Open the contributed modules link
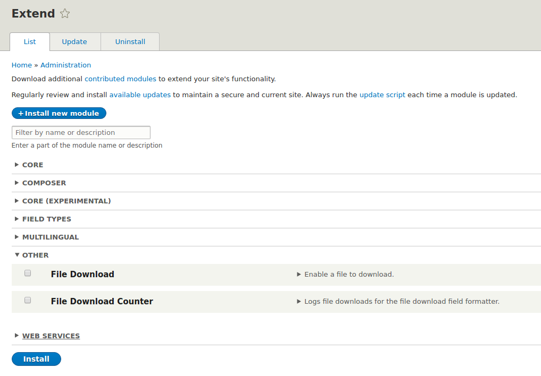This screenshot has height=376, width=541. tap(120, 78)
